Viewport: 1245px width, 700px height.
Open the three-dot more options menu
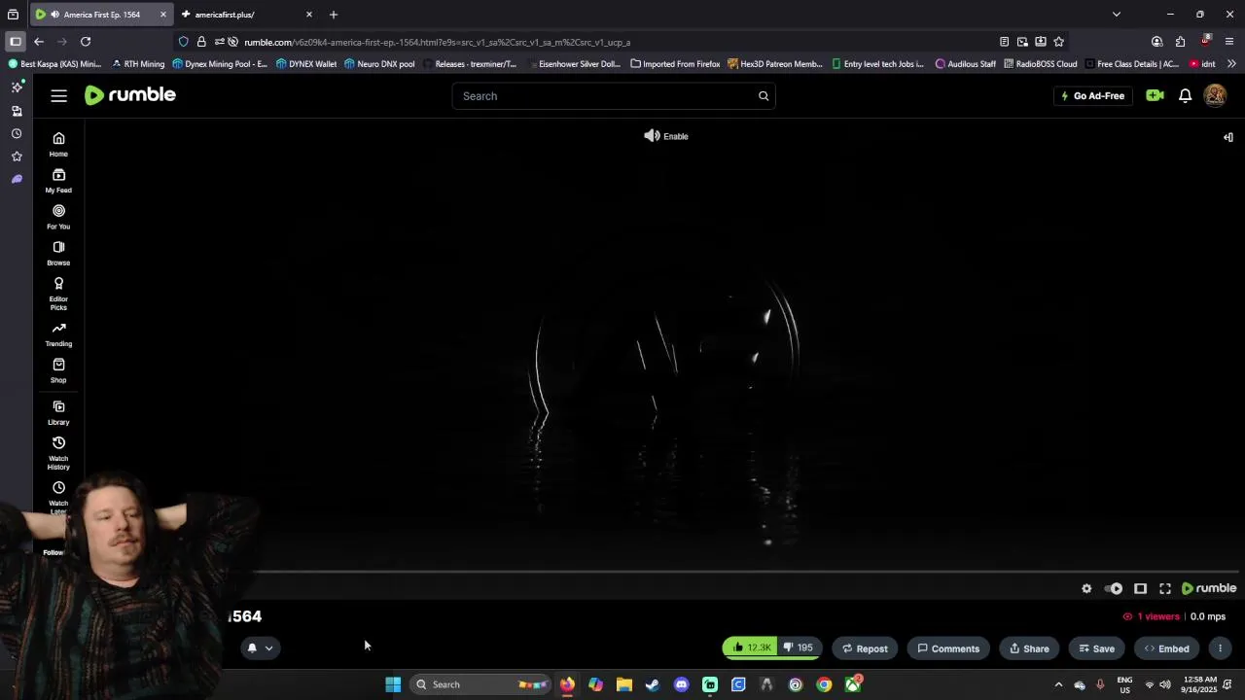coord(1220,648)
